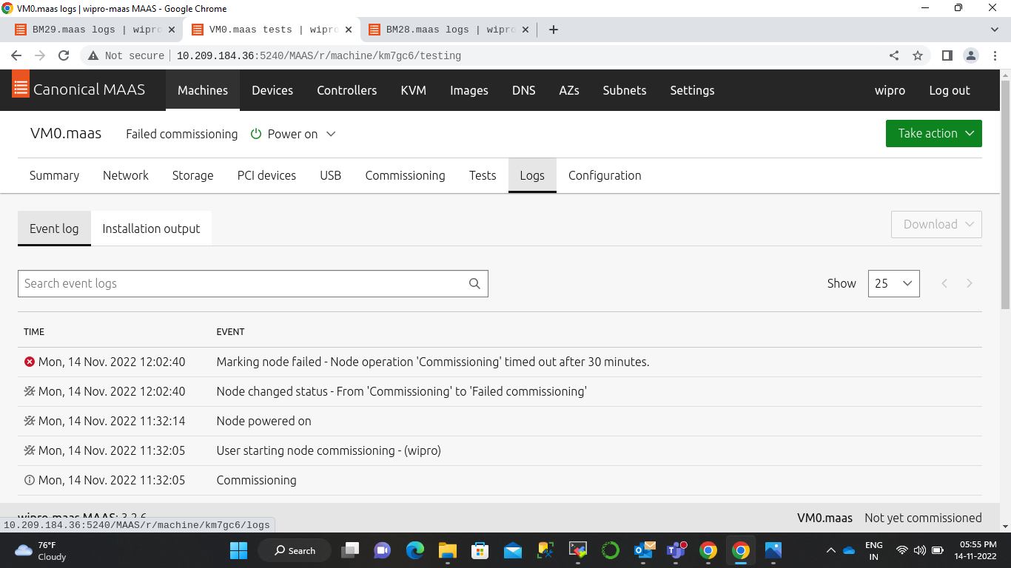1011x568 pixels.
Task: Open the Take action dropdown
Action: (x=934, y=133)
